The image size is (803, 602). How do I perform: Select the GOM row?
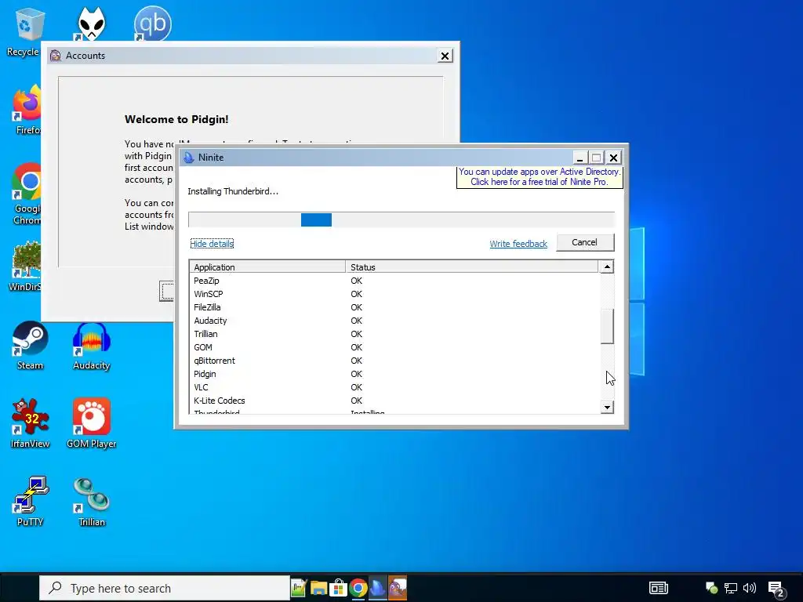click(x=394, y=347)
